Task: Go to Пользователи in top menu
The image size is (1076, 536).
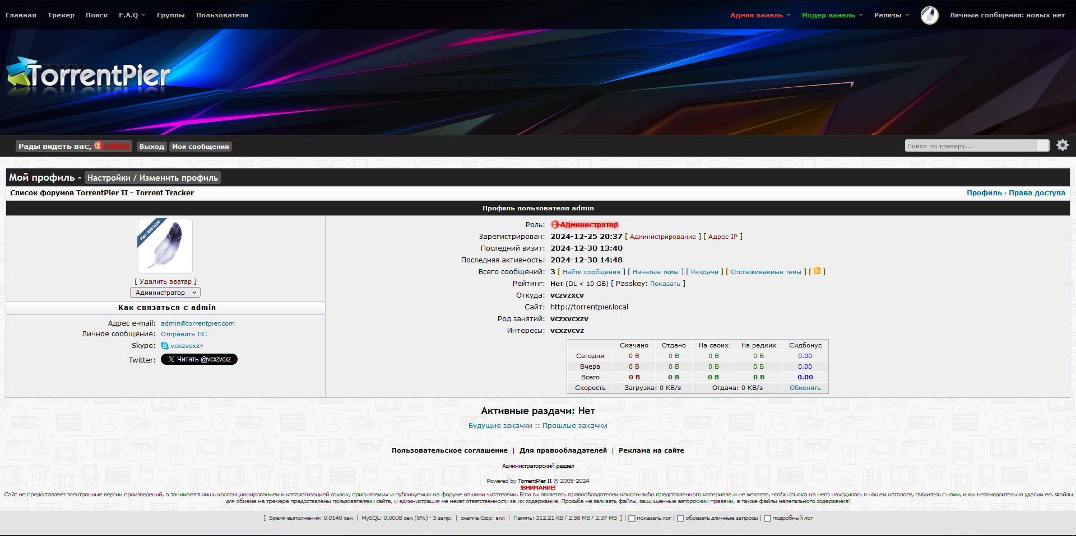Action: click(x=222, y=15)
